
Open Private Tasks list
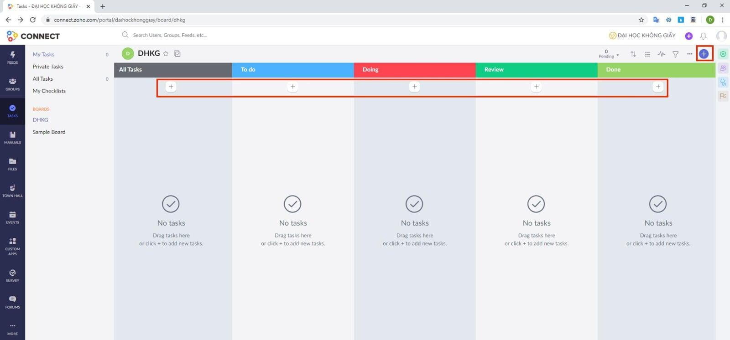[48, 67]
